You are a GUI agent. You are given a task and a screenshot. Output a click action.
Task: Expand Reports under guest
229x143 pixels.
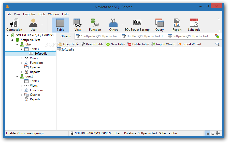tap(21, 99)
